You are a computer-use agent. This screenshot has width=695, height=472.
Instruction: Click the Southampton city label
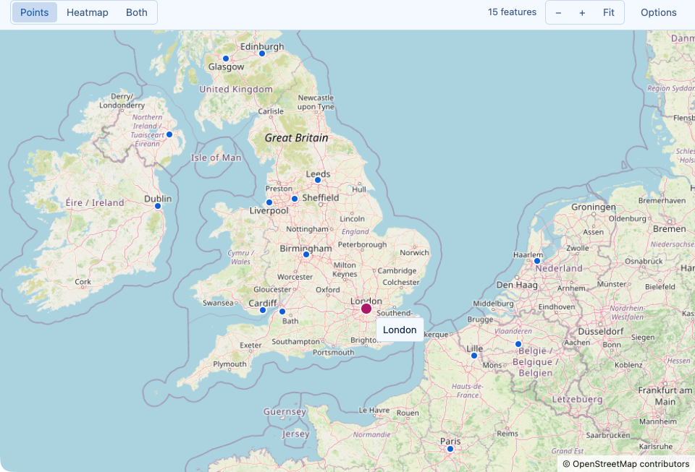[x=295, y=341]
